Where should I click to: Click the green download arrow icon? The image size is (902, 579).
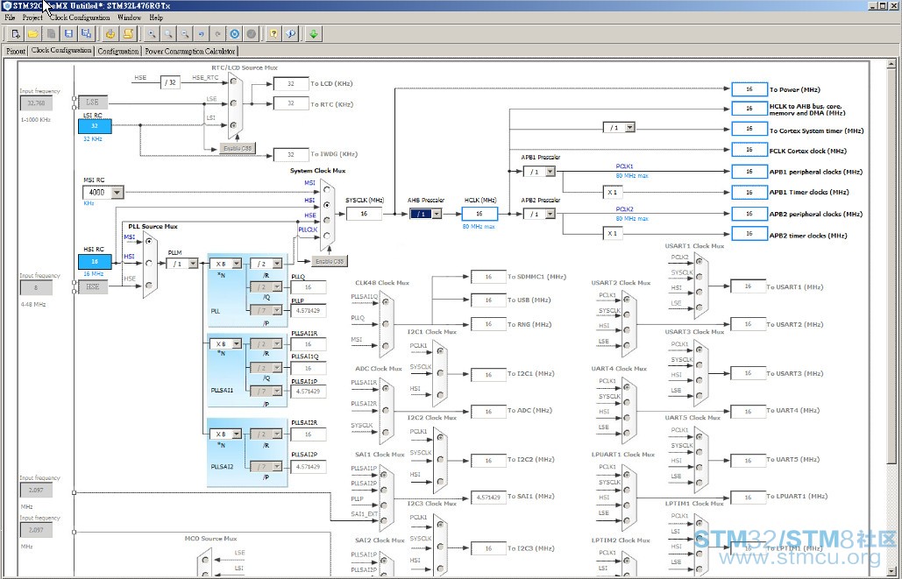[x=314, y=34]
